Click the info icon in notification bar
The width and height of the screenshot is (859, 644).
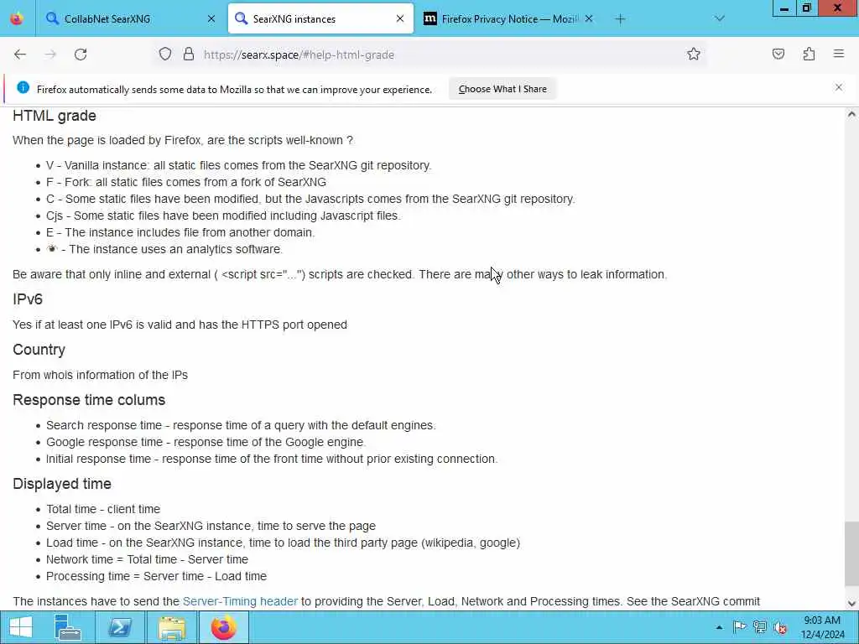coord(23,87)
